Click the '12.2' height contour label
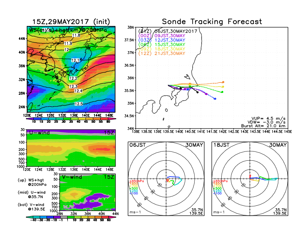This screenshot has width=307, height=237. click(73, 78)
